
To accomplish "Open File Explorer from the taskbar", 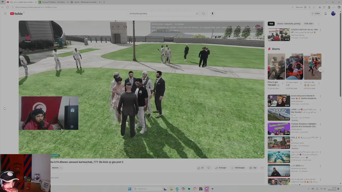I will 171,189.
